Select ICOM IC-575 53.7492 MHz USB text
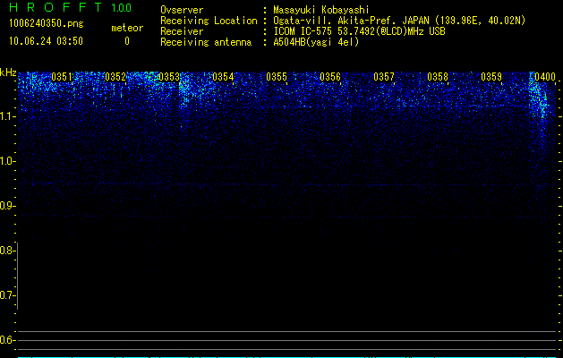Viewport: 563px width, 358px height. click(359, 31)
